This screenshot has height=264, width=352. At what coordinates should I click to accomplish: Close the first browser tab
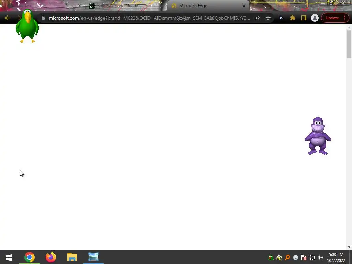pos(79,6)
